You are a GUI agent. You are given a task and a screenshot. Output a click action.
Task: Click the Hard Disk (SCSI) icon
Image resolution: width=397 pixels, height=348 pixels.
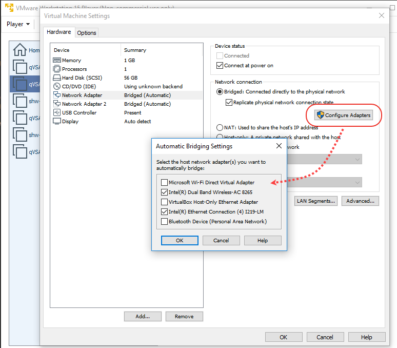tap(57, 78)
